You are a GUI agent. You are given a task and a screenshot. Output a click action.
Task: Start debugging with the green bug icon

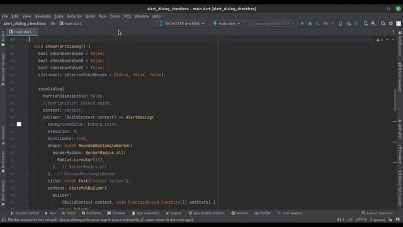click(x=310, y=23)
